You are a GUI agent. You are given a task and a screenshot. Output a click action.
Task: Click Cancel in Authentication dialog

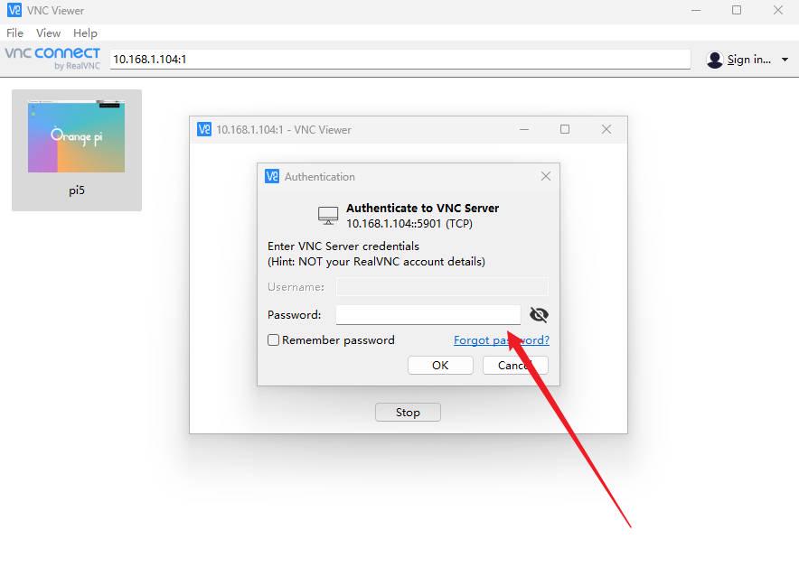[515, 366]
